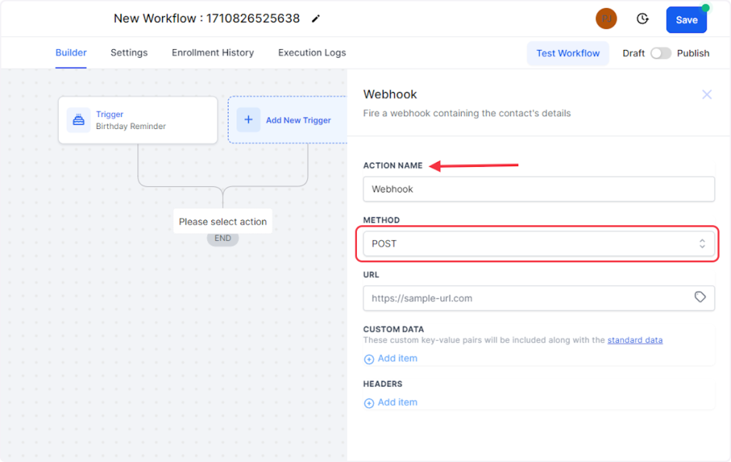731x462 pixels.
Task: Open the Enrollment History tab
Action: [x=213, y=53]
